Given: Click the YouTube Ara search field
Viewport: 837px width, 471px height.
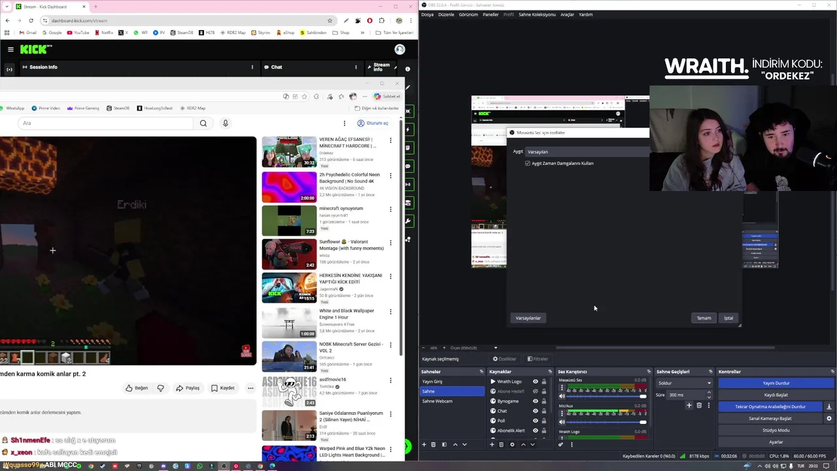Looking at the screenshot, I should coord(107,123).
